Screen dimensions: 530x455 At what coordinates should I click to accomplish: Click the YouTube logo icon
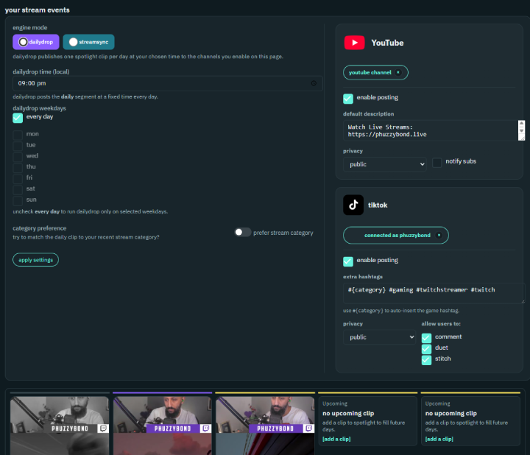[354, 43]
